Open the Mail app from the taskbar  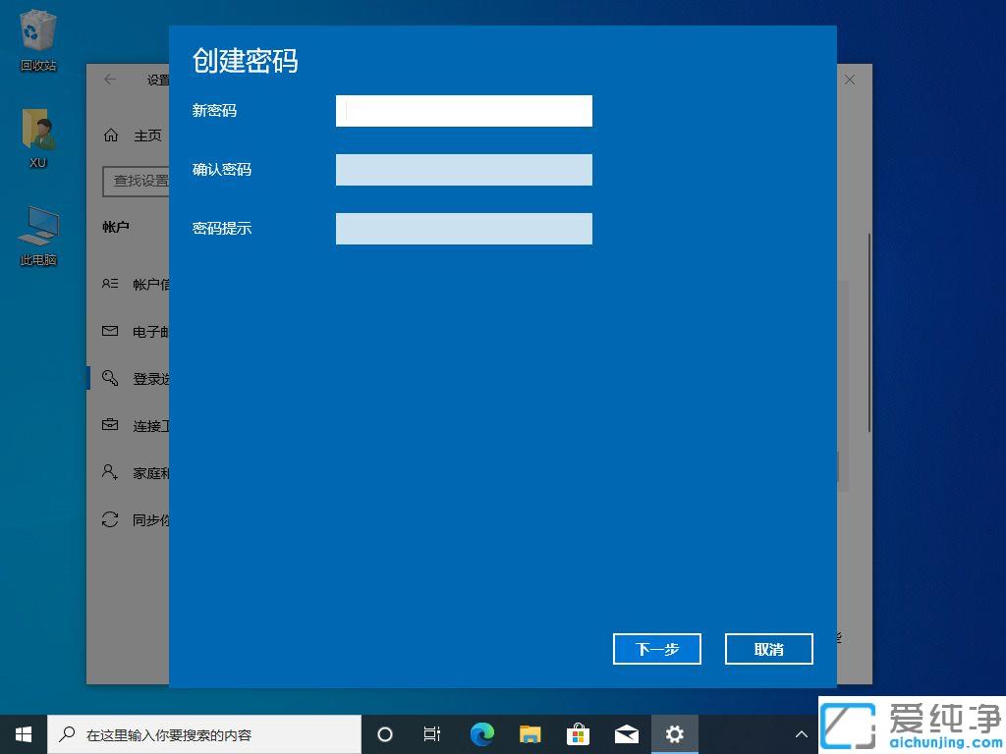pyautogui.click(x=626, y=733)
